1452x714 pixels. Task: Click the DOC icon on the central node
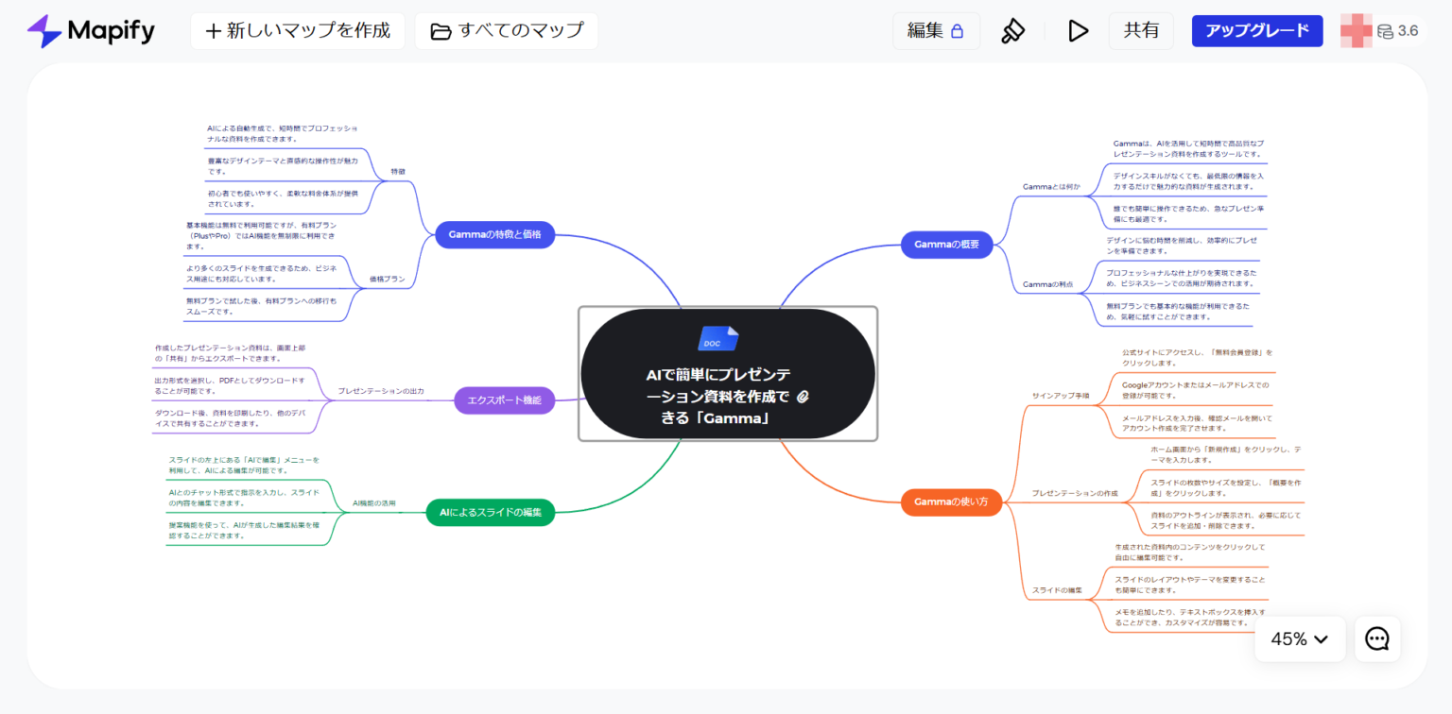(x=717, y=338)
